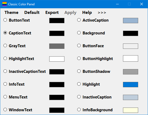Click the white HighlightText color swatch
Image resolution: width=148 pixels, height=115 pixels.
pos(57,59)
